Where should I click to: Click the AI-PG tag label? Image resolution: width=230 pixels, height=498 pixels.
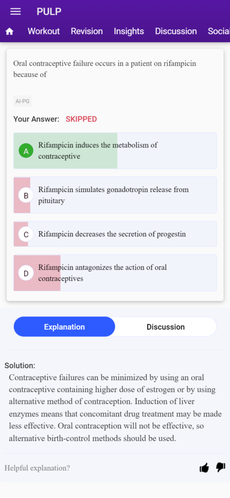tap(22, 101)
